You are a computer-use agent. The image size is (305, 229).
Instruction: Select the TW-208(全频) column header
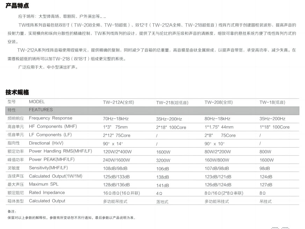(218, 102)
